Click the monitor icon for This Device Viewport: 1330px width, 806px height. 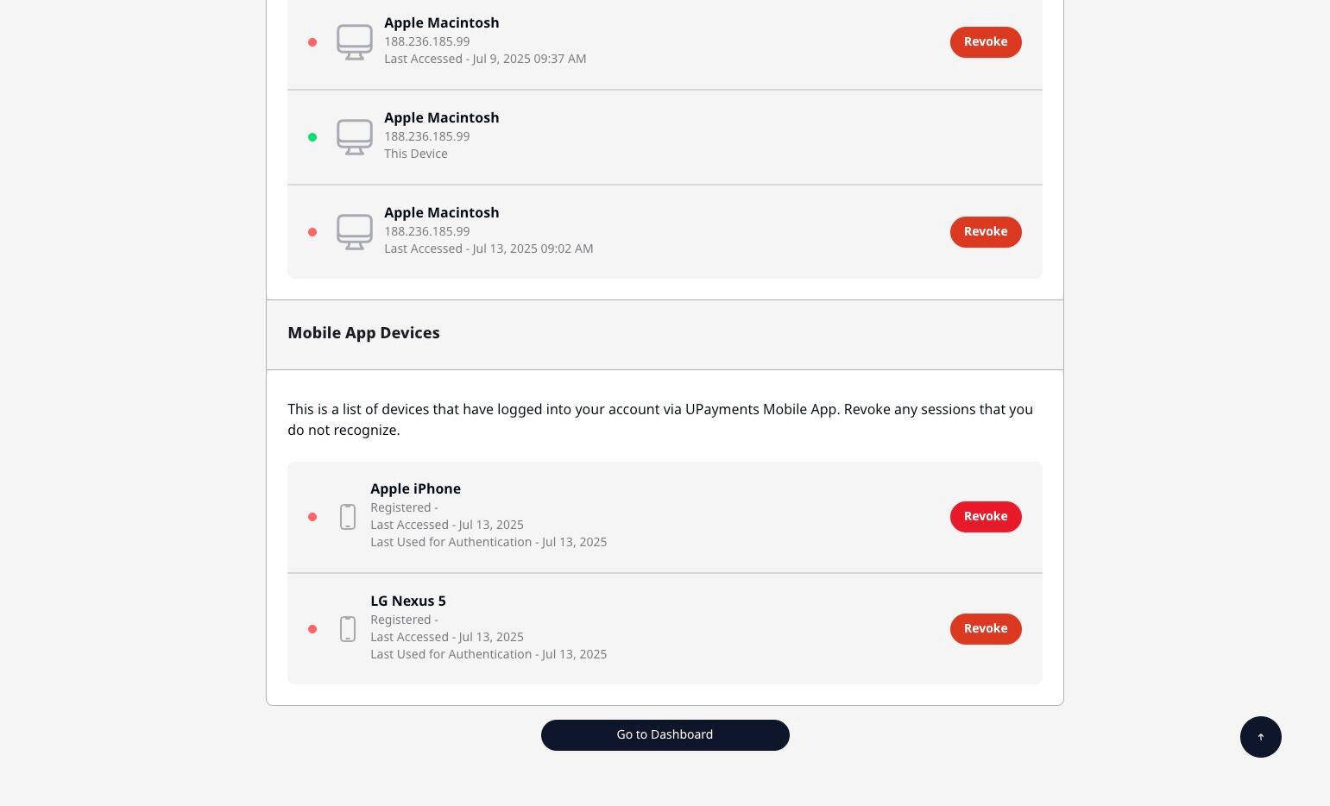point(354,137)
